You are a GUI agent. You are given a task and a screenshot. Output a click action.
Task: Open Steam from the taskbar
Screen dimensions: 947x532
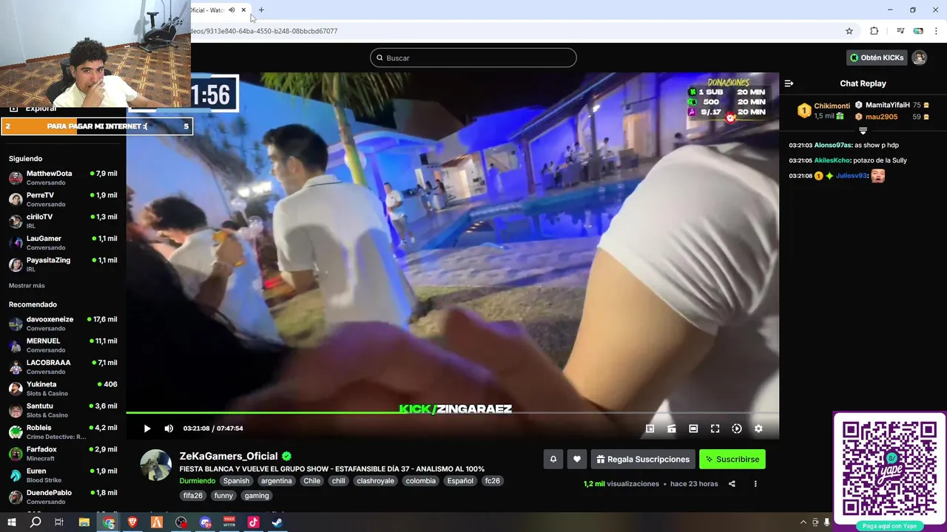coord(277,522)
